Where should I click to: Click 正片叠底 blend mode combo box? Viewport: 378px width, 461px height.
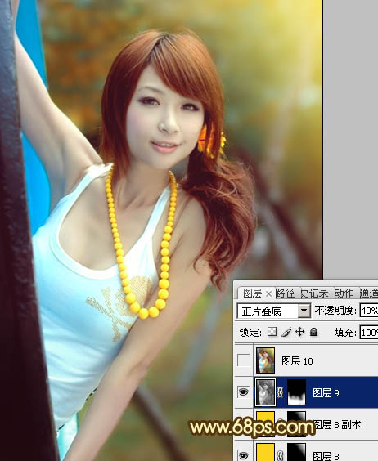click(x=273, y=311)
